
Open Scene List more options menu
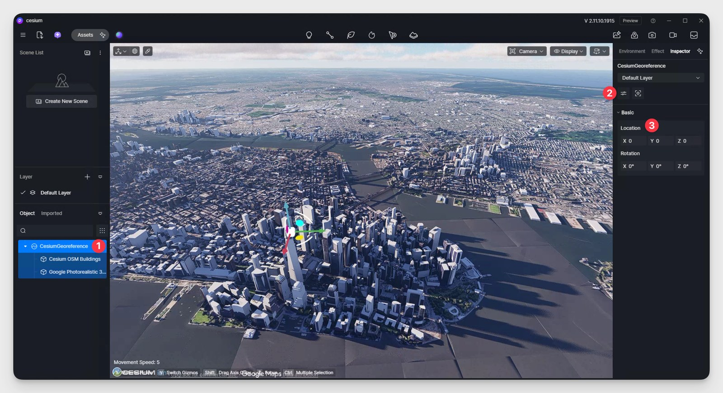100,53
